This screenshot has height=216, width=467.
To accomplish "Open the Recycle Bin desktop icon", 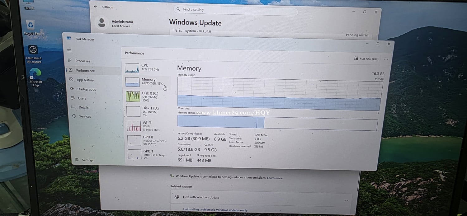I will 31,28.
